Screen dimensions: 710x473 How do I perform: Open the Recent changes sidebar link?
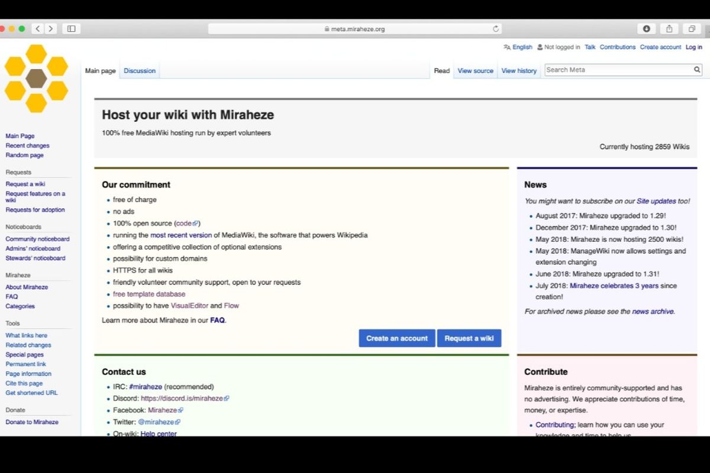27,145
